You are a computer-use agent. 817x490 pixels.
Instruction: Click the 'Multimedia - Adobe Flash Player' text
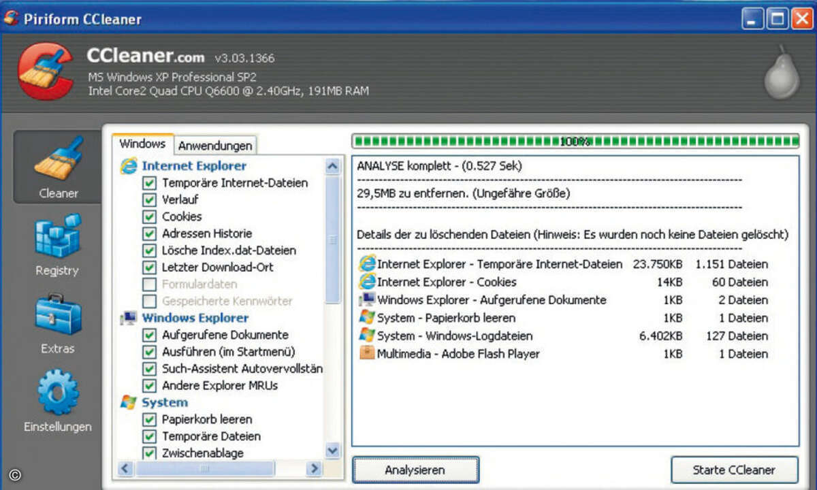458,354
